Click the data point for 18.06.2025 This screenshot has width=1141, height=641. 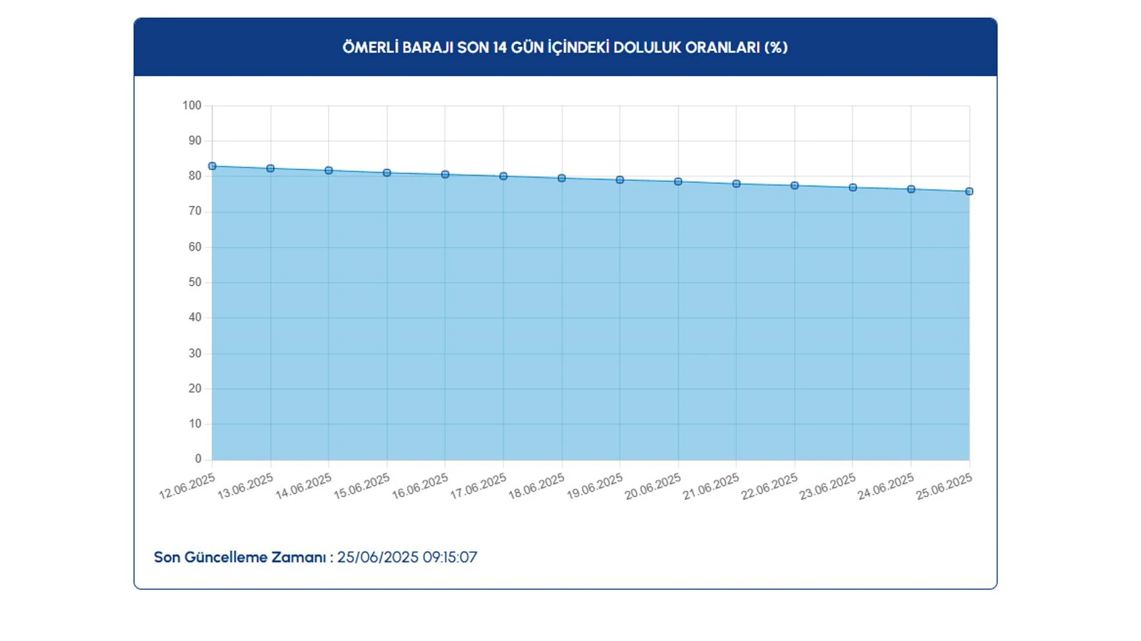point(562,178)
